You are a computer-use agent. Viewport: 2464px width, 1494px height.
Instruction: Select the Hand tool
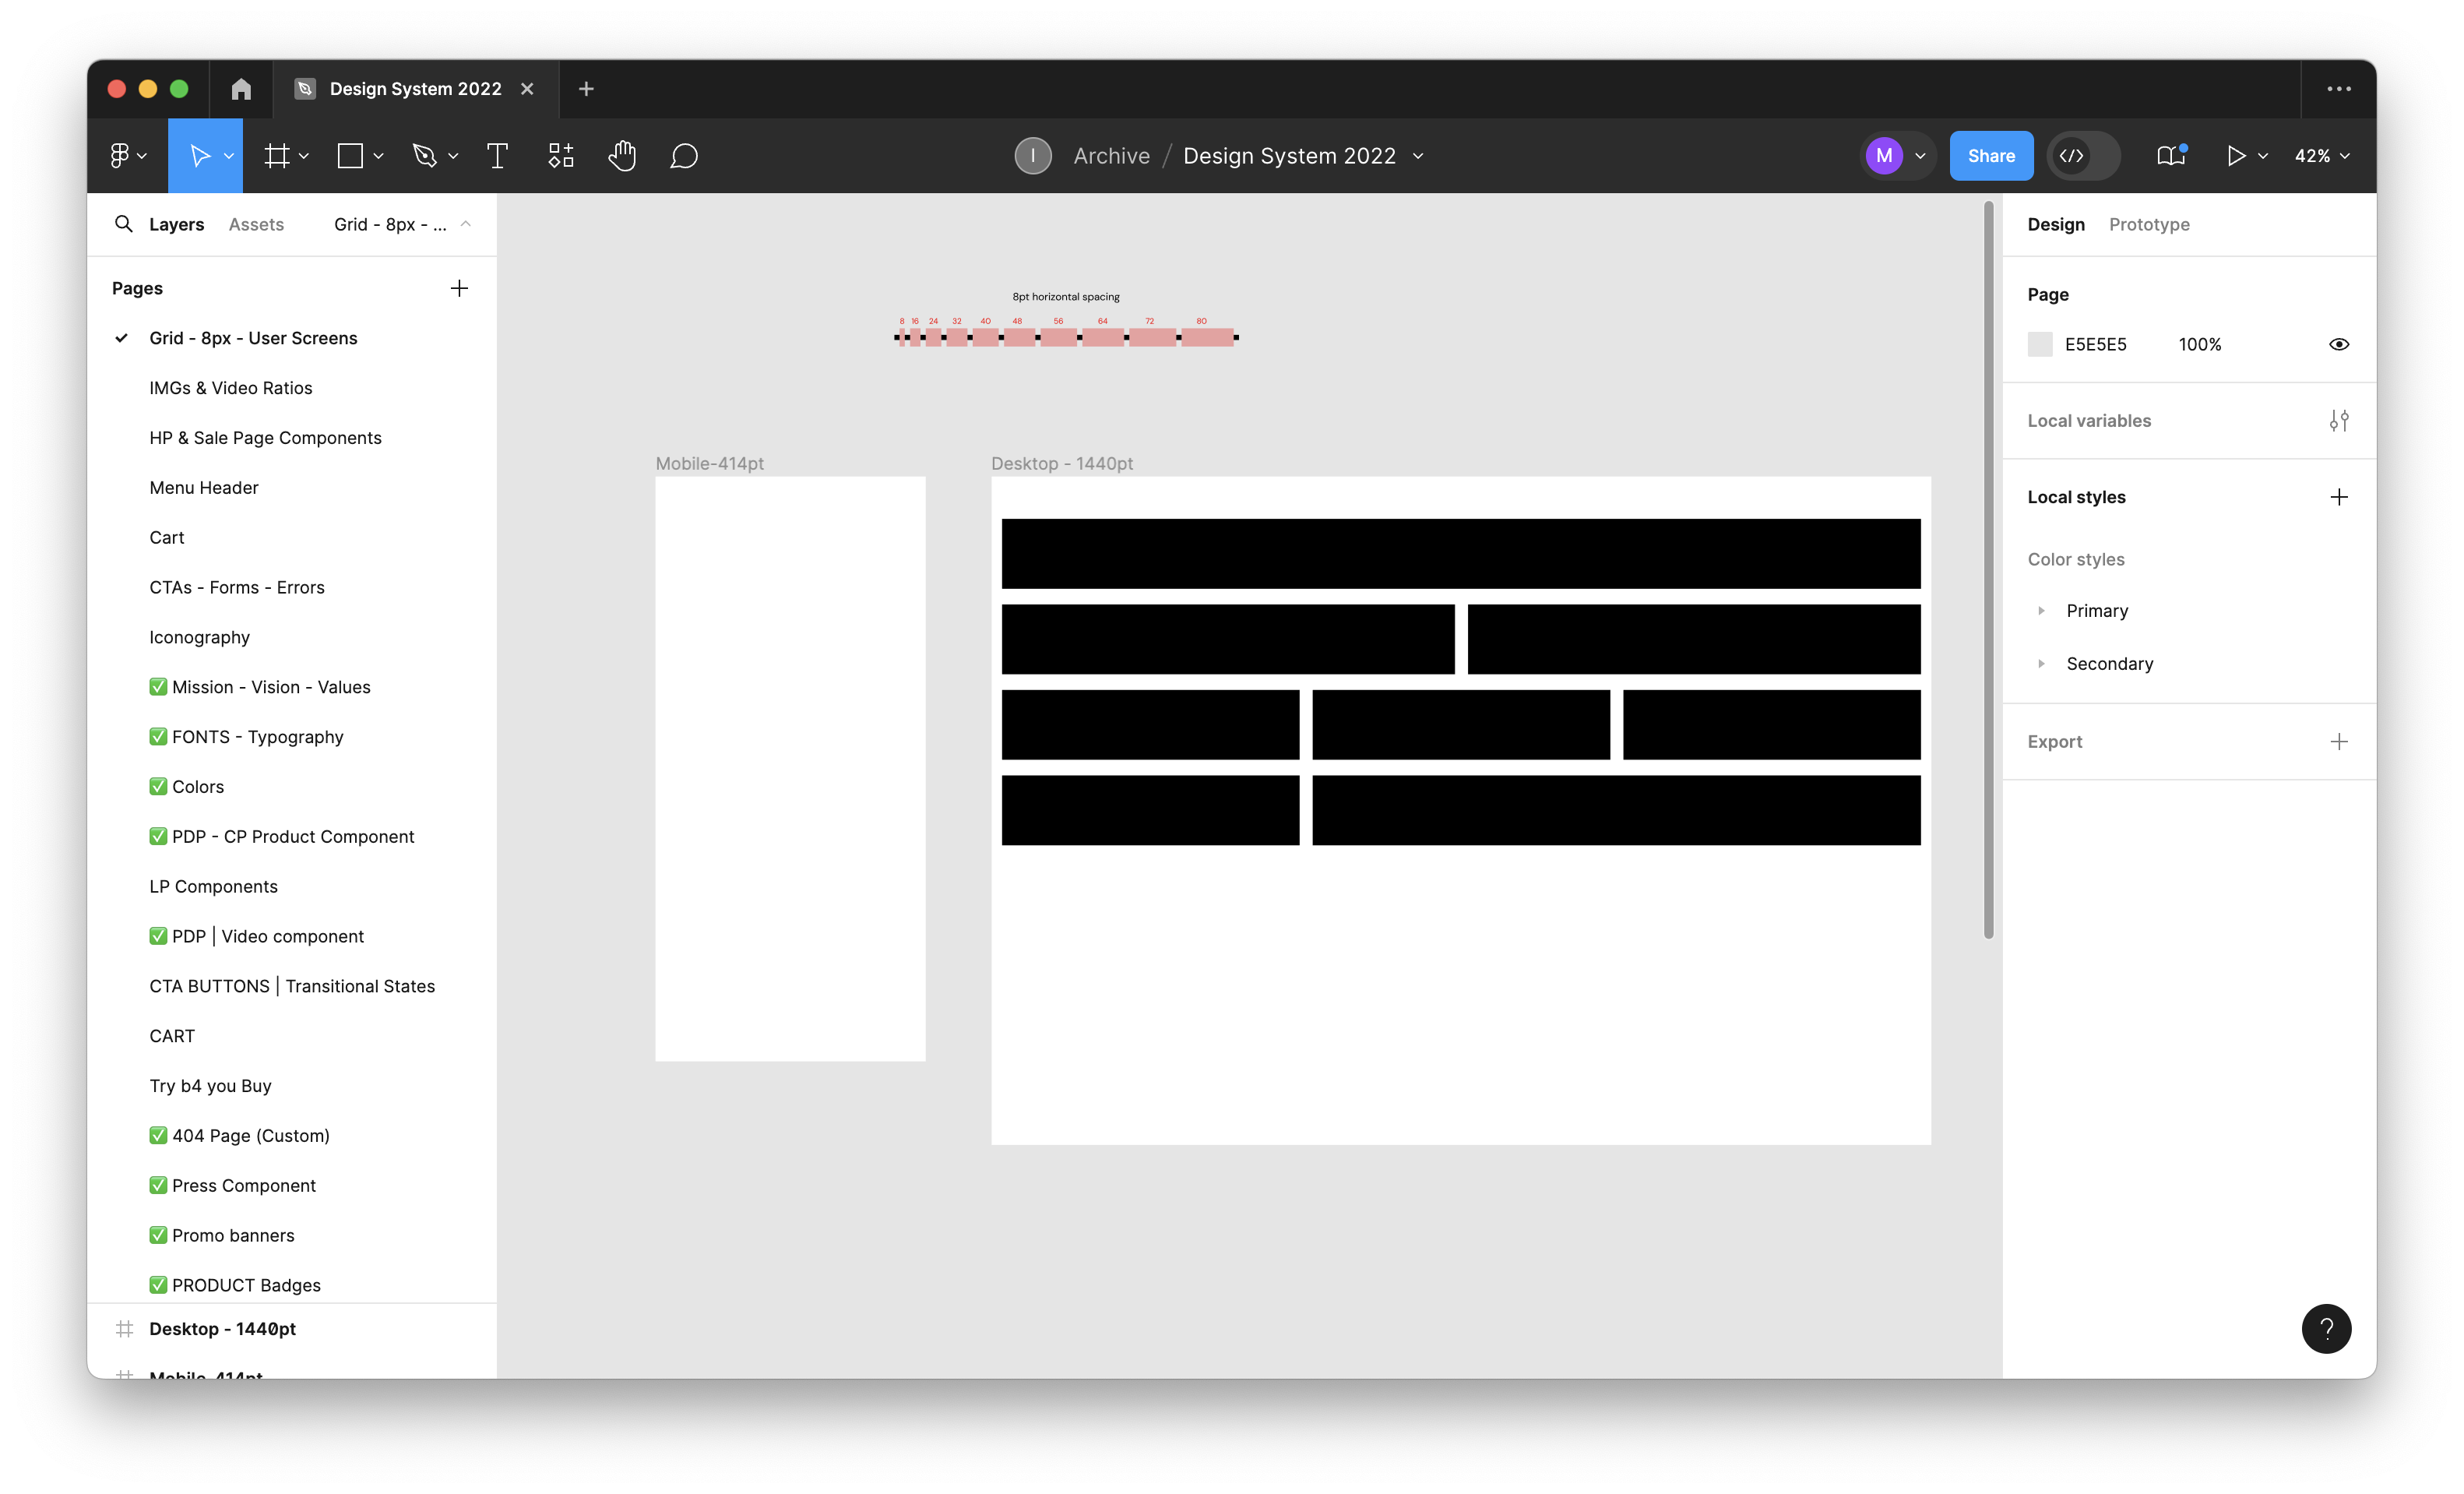pyautogui.click(x=622, y=155)
